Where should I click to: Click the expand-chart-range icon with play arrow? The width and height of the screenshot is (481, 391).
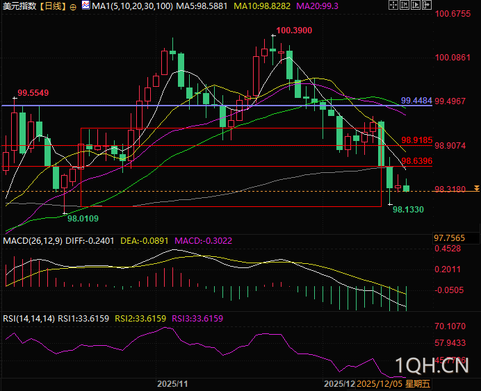point(416,5)
